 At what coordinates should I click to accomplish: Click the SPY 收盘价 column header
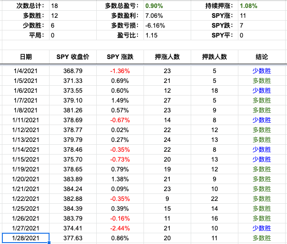point(73,57)
